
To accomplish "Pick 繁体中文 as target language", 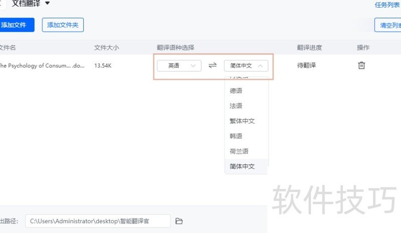I will point(243,121).
